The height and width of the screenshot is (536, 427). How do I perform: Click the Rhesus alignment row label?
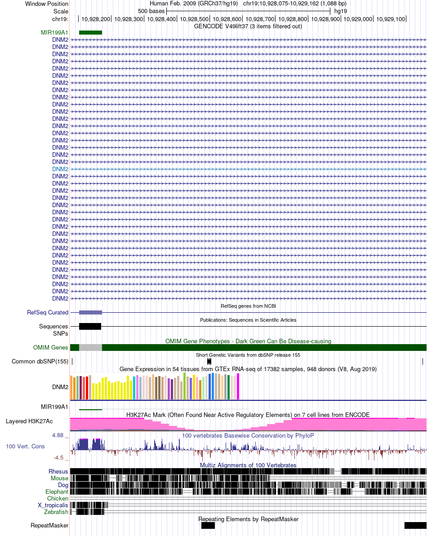(x=58, y=471)
